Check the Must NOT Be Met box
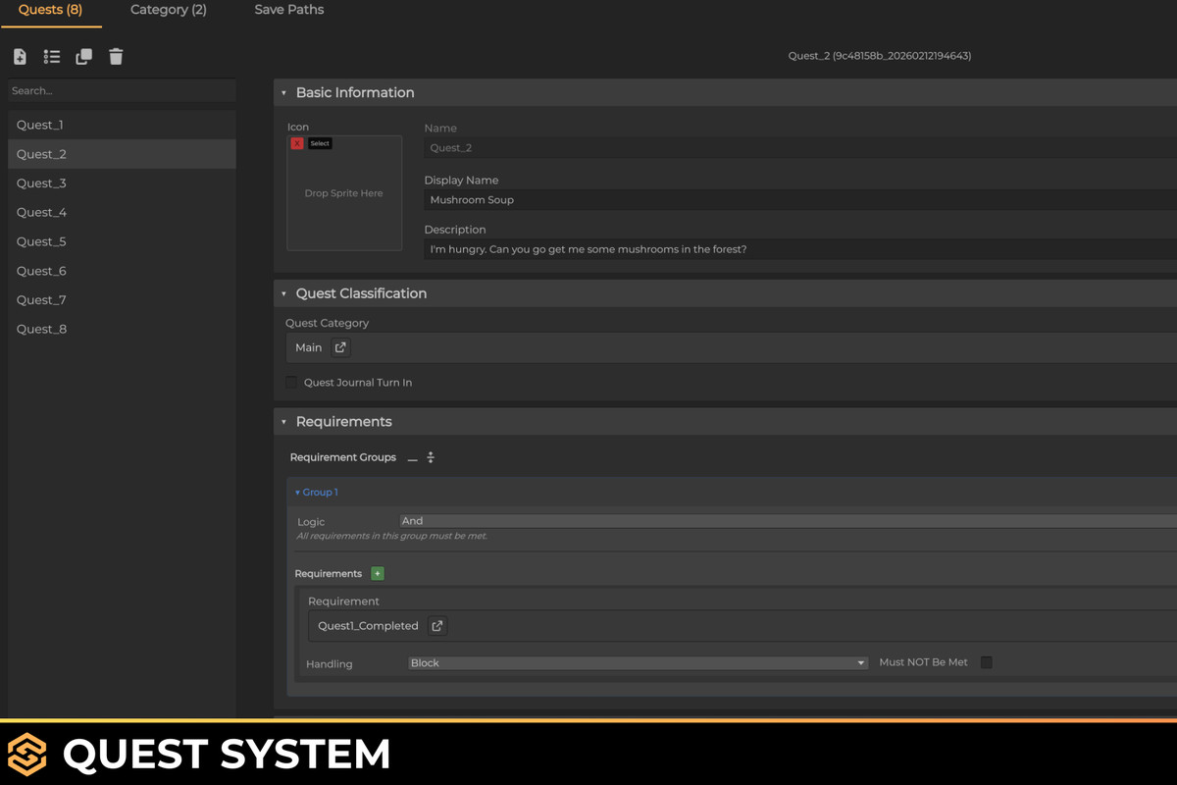Screen dimensions: 1177x785 [986, 662]
